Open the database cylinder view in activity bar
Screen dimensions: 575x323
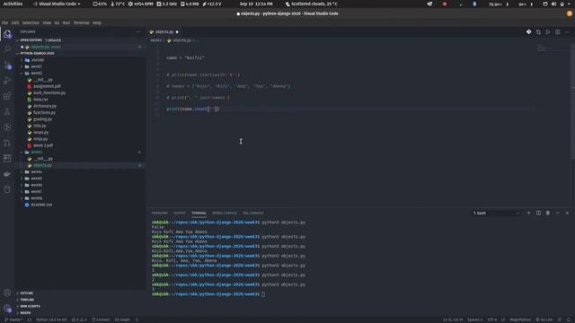pos(7,189)
